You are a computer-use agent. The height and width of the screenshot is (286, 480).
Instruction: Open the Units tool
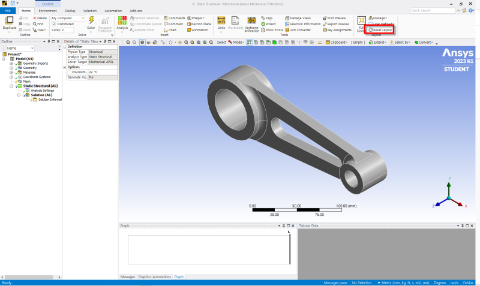coord(221,20)
